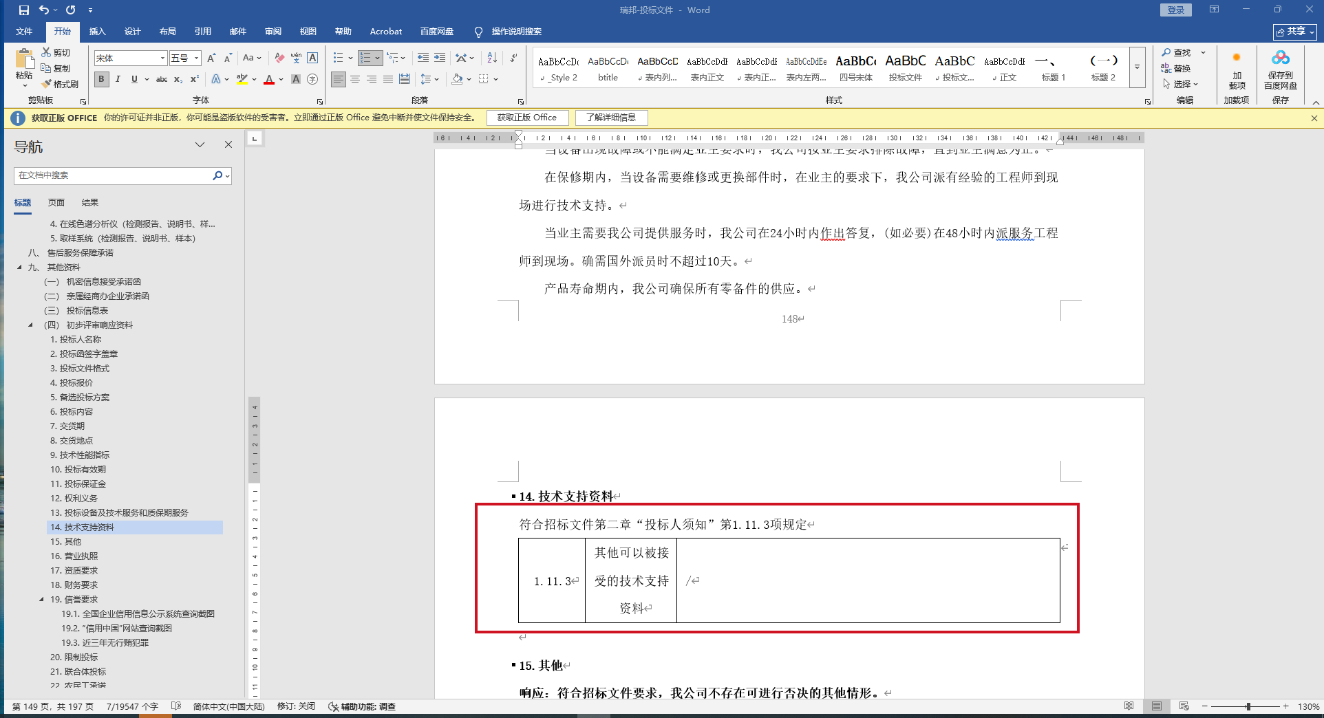Click the Sort paragraph icon
Viewport: 1324px width, 718px height.
[492, 58]
